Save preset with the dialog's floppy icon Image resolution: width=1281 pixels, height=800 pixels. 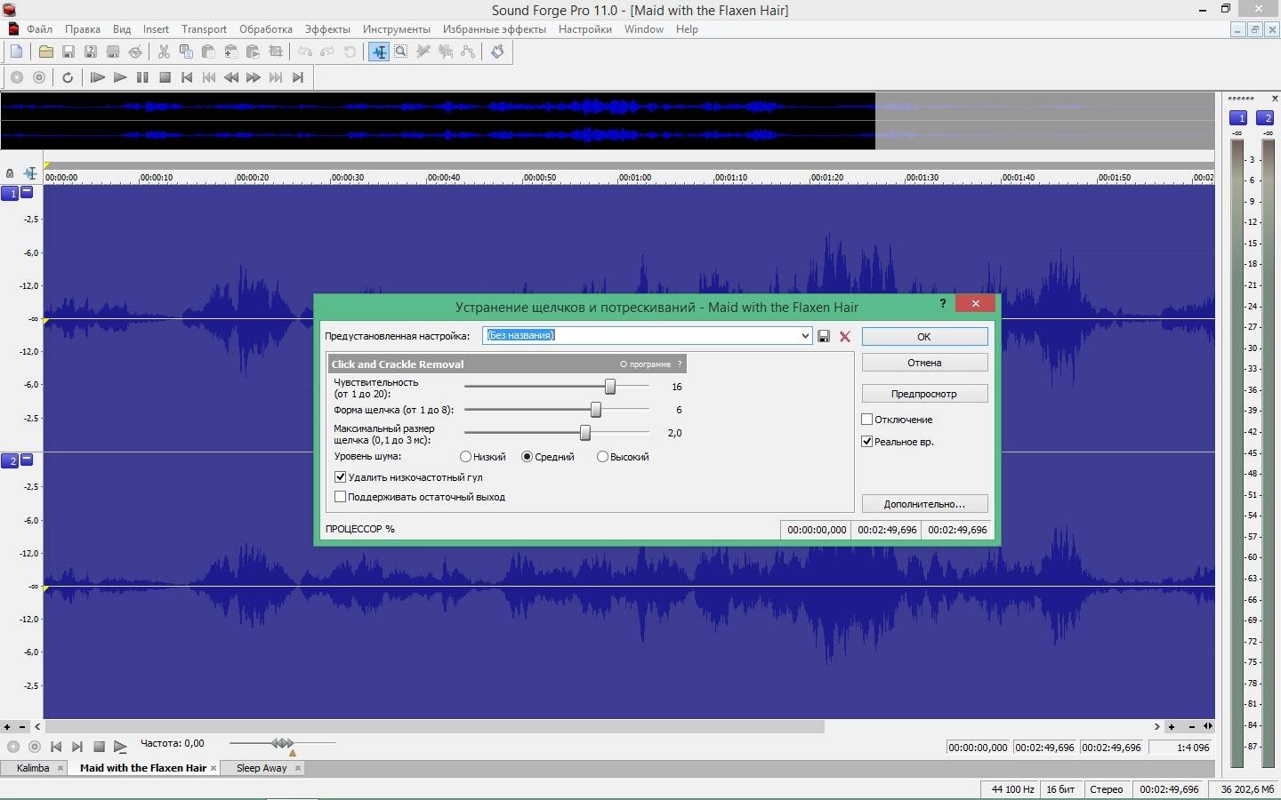tap(824, 336)
